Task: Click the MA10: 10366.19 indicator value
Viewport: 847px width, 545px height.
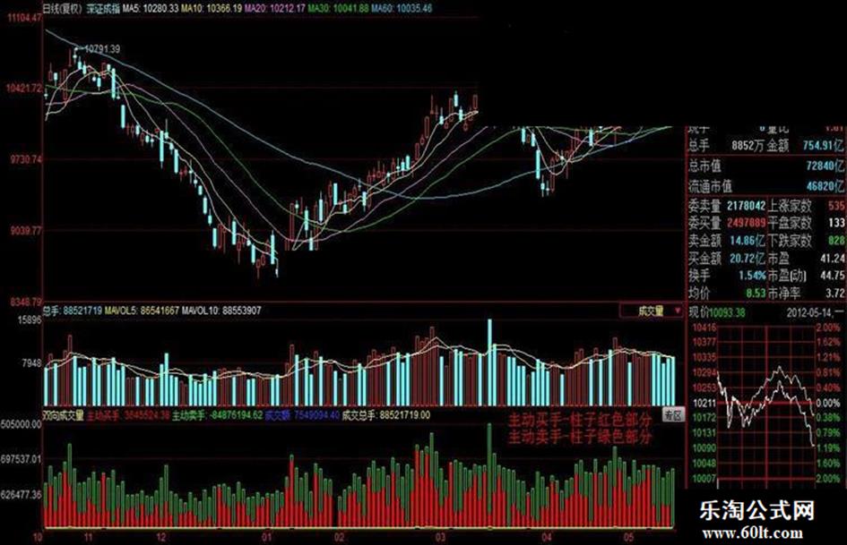Action: pos(212,8)
